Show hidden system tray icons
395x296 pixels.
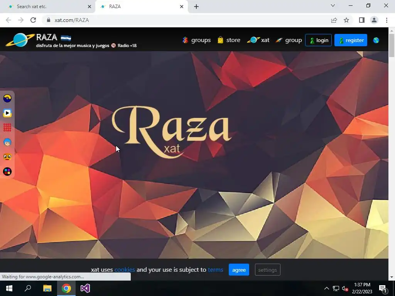(326, 288)
